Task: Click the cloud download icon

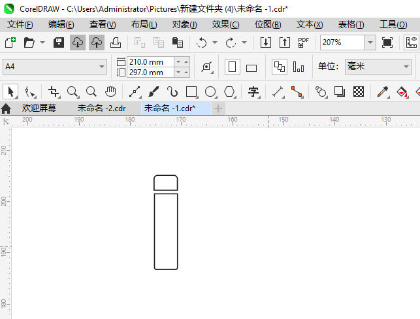Action: [x=78, y=42]
